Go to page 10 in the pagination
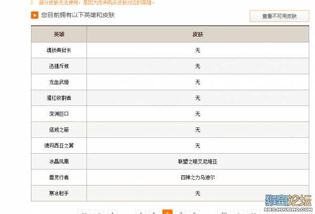 click(224, 212)
